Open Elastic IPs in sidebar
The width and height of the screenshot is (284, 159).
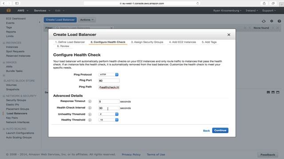click(12, 105)
